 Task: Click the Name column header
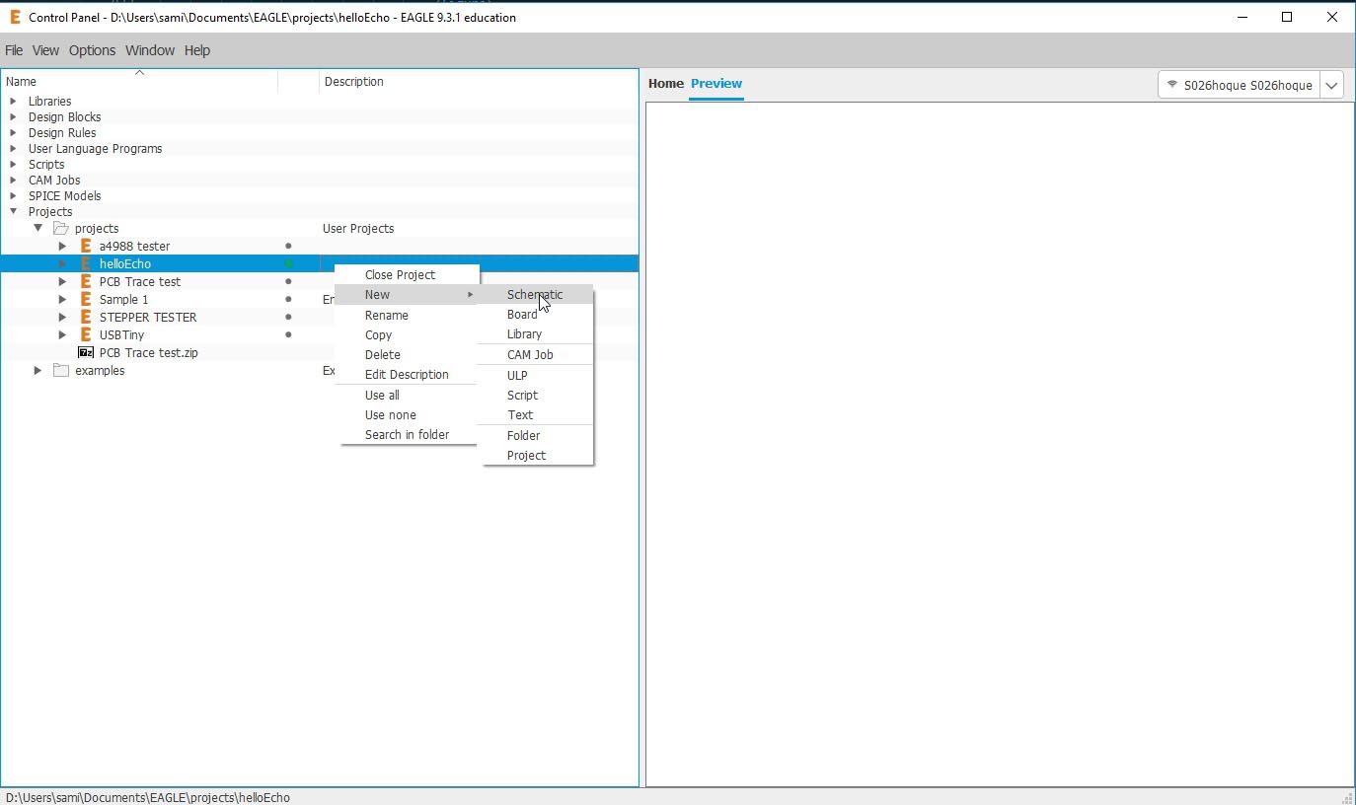click(x=139, y=82)
